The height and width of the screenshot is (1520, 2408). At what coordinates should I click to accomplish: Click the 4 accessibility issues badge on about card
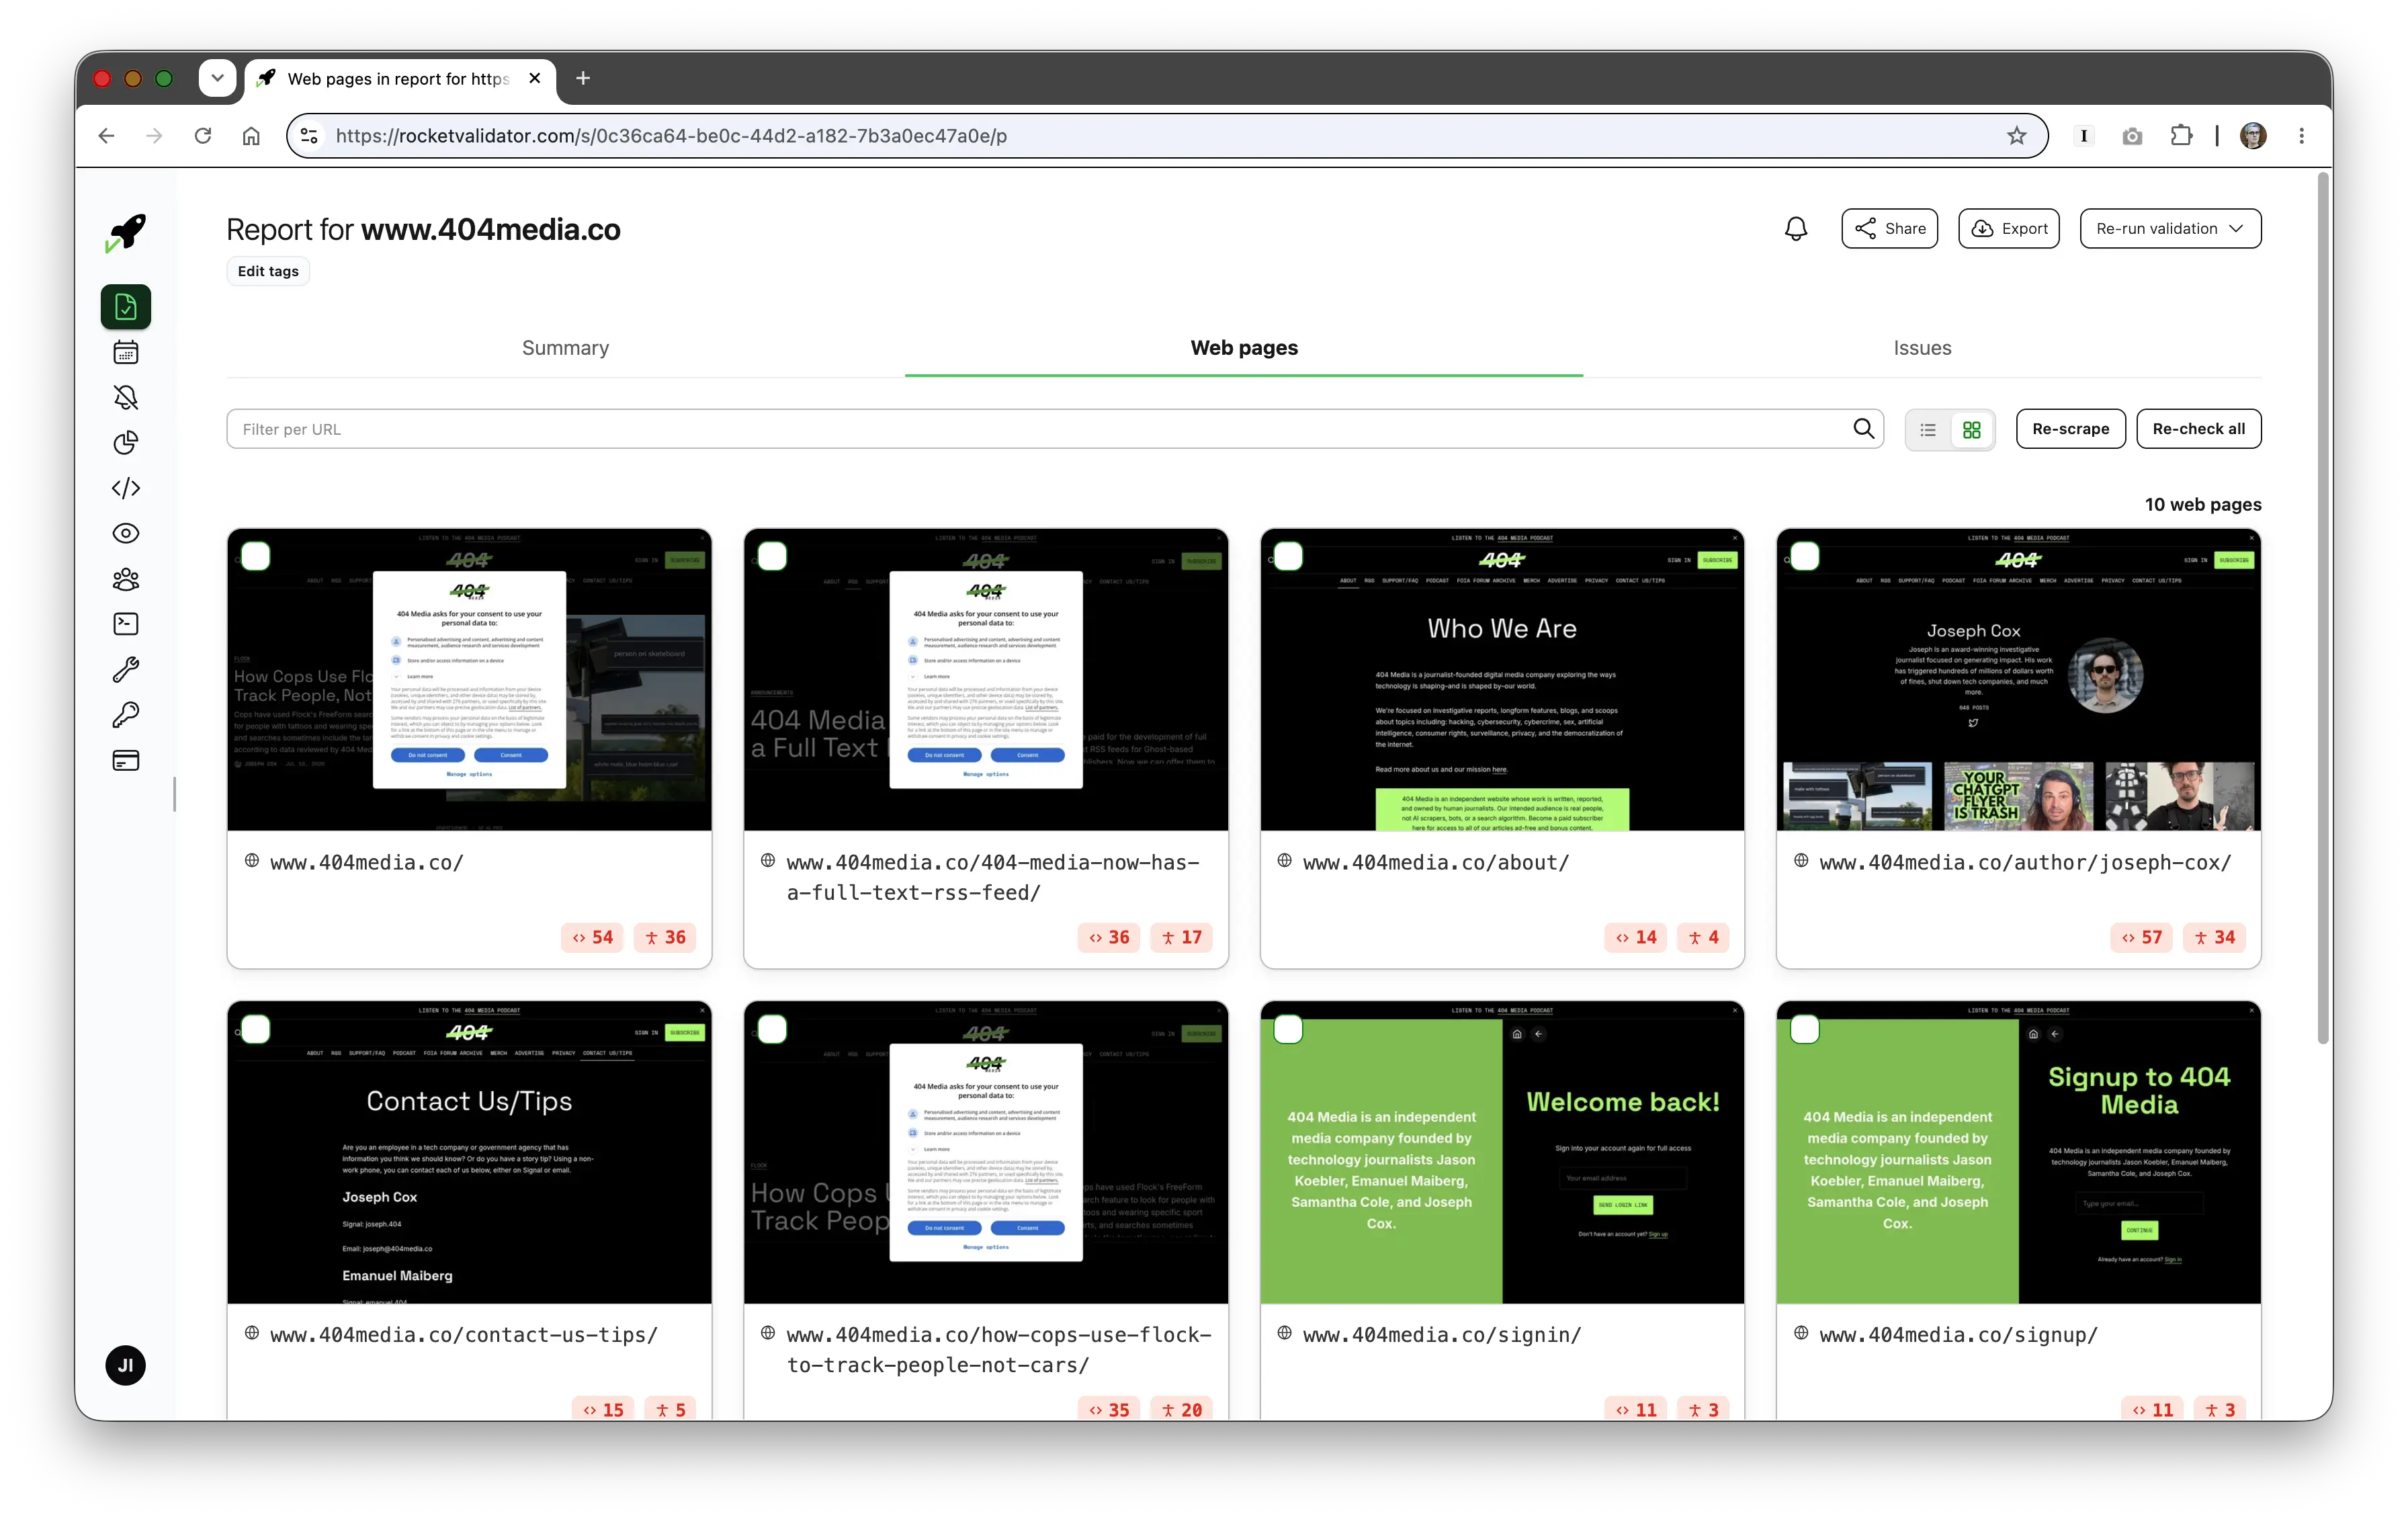(1704, 938)
